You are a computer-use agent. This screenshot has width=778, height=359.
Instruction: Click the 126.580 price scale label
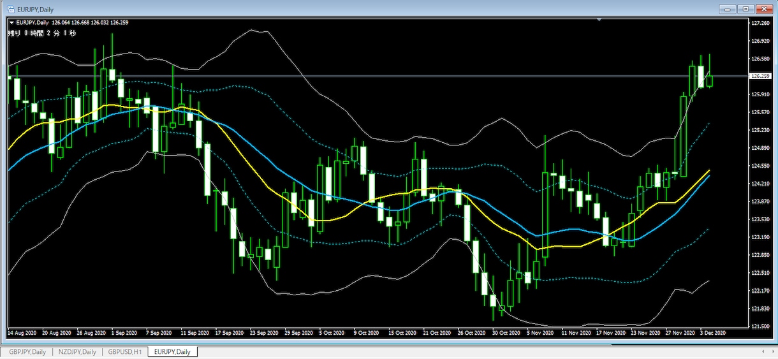point(760,59)
